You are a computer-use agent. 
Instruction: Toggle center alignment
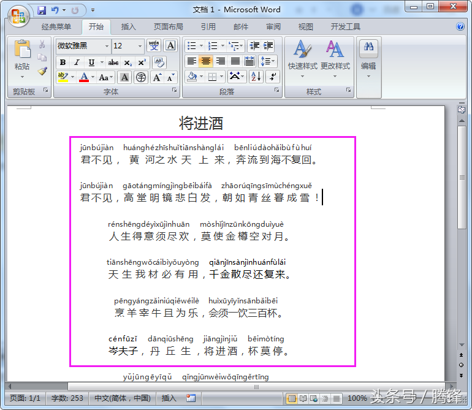[206, 61]
